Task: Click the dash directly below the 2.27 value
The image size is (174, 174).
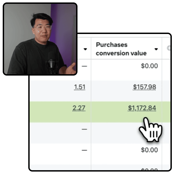Action: point(84,129)
